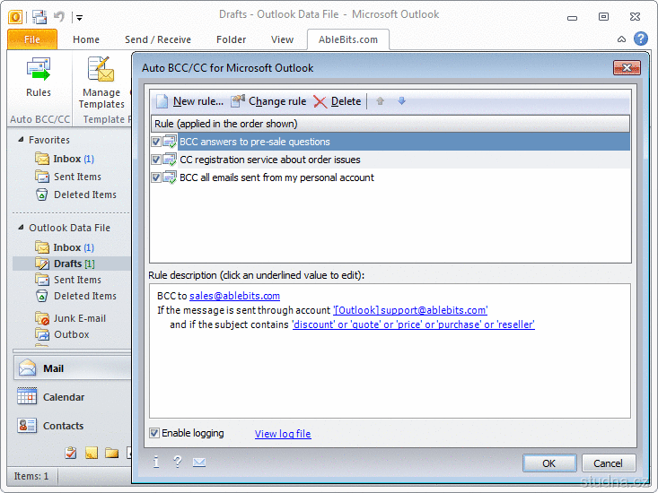The image size is (658, 493).
Task: Open the Outbox folder
Action: tap(62, 334)
